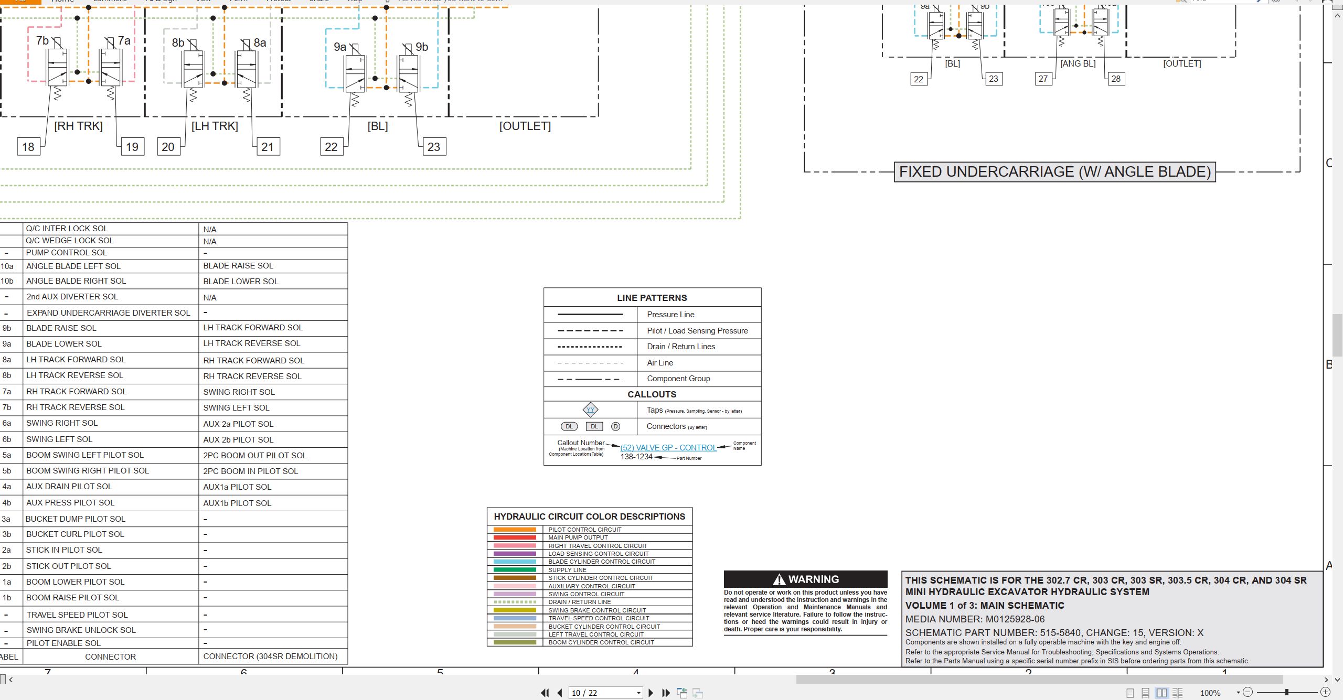Viewport: 1343px width, 700px height.
Task: Go to the first page
Action: click(545, 693)
